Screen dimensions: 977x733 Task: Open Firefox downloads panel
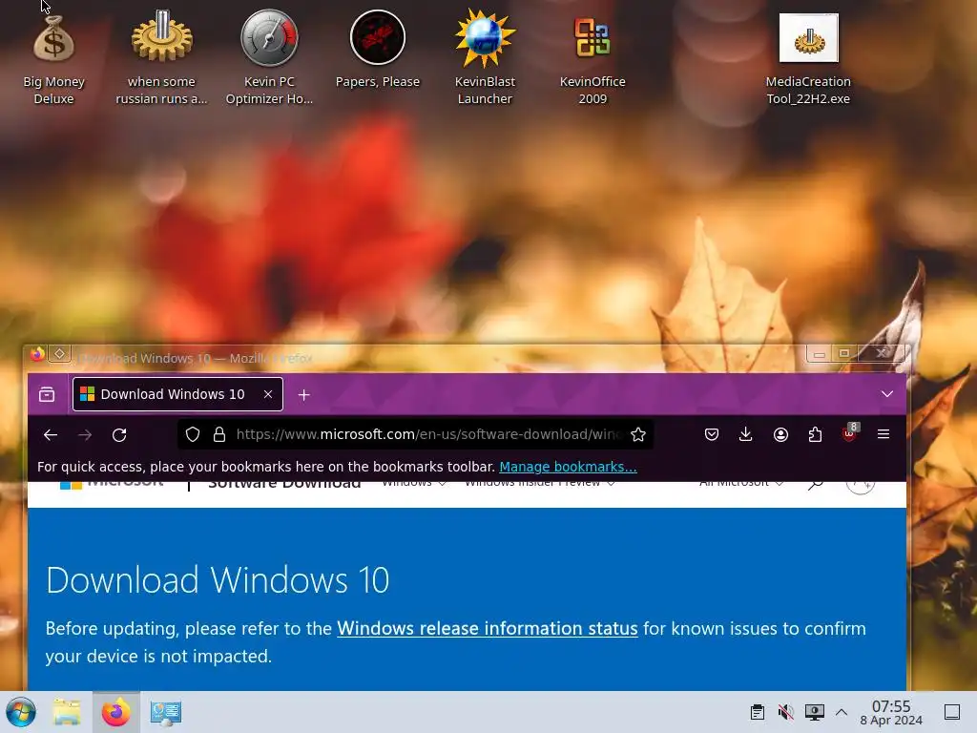click(x=746, y=434)
